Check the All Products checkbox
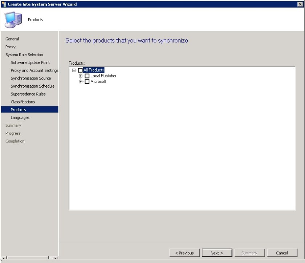This screenshot has height=263, width=305. pos(80,70)
